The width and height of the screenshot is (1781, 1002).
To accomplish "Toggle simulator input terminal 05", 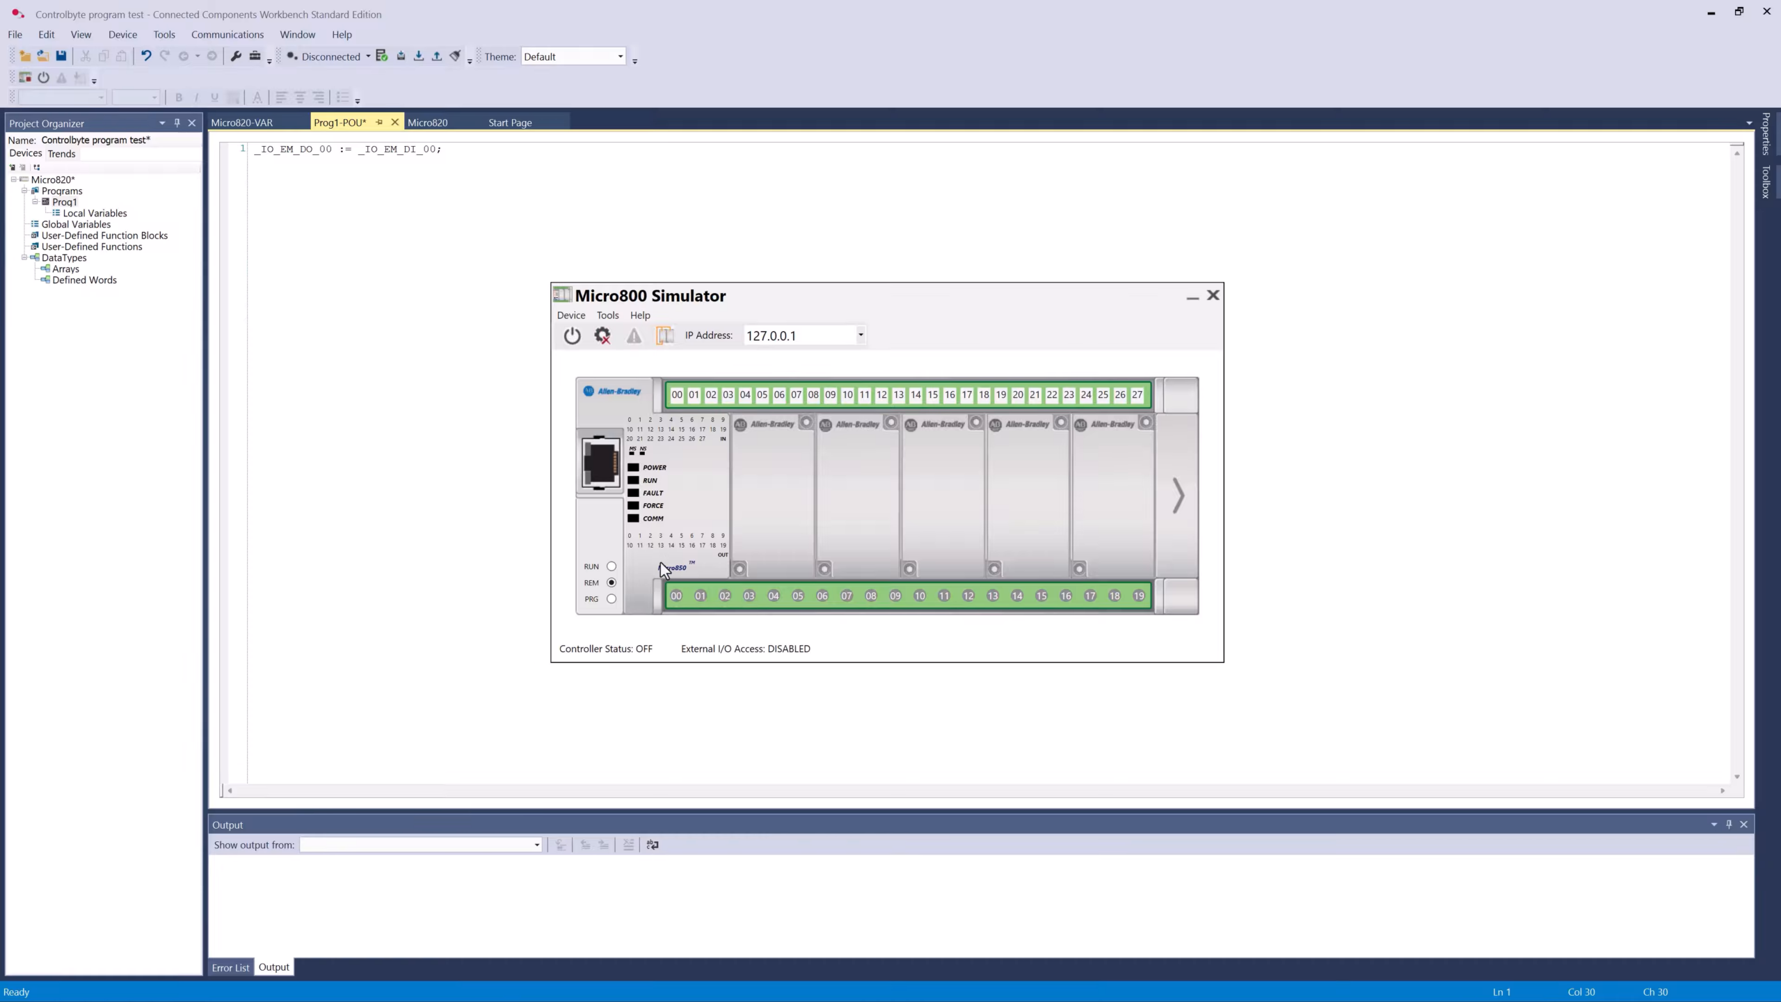I will 762,395.
